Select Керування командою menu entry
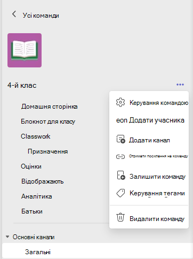 click(x=149, y=103)
